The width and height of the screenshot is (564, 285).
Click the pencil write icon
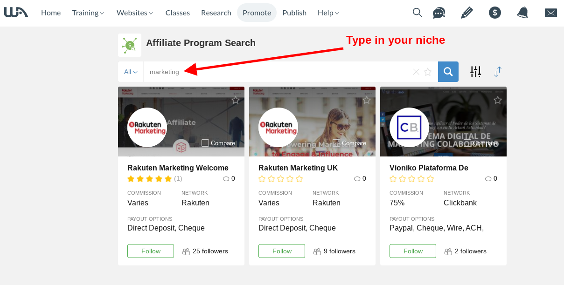(x=467, y=13)
